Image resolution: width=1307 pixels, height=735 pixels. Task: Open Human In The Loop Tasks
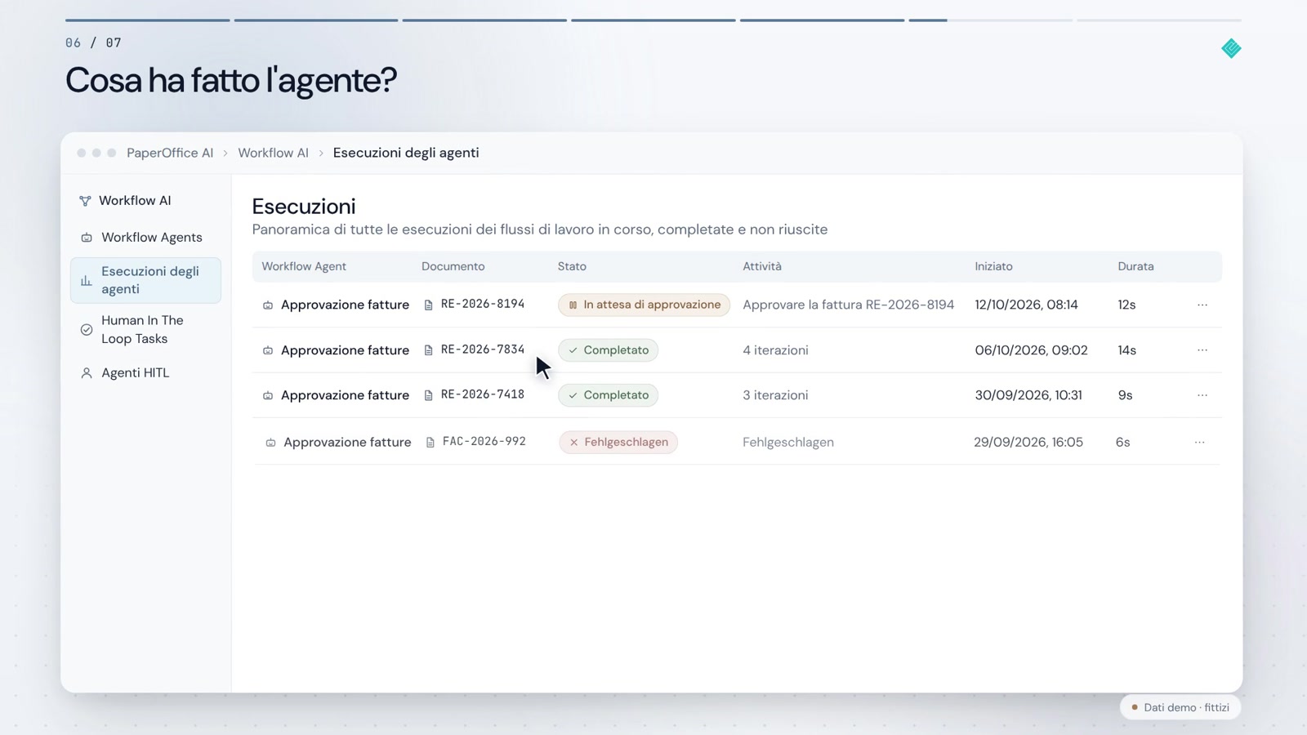pos(145,330)
